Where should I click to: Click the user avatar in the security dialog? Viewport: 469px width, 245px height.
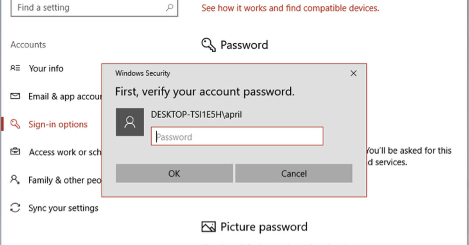(x=130, y=122)
